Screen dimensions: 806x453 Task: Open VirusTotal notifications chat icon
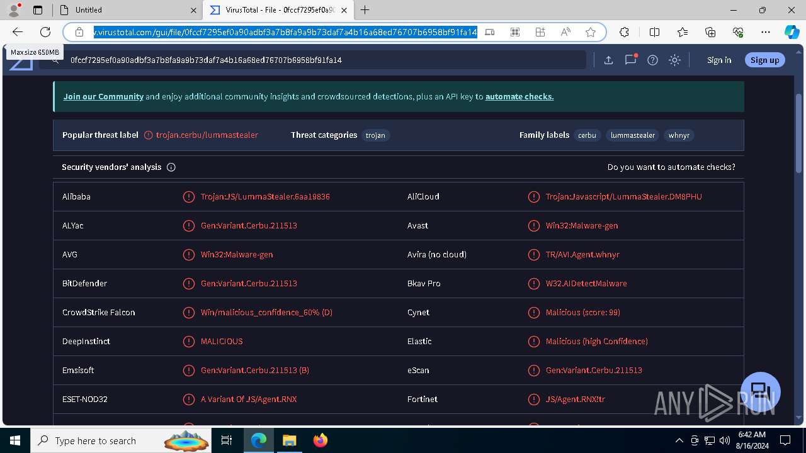click(x=630, y=60)
